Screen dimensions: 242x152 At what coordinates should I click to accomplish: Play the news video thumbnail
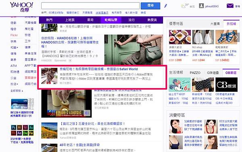click(x=67, y=103)
